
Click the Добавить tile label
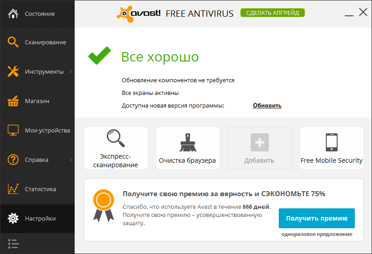[x=259, y=160]
